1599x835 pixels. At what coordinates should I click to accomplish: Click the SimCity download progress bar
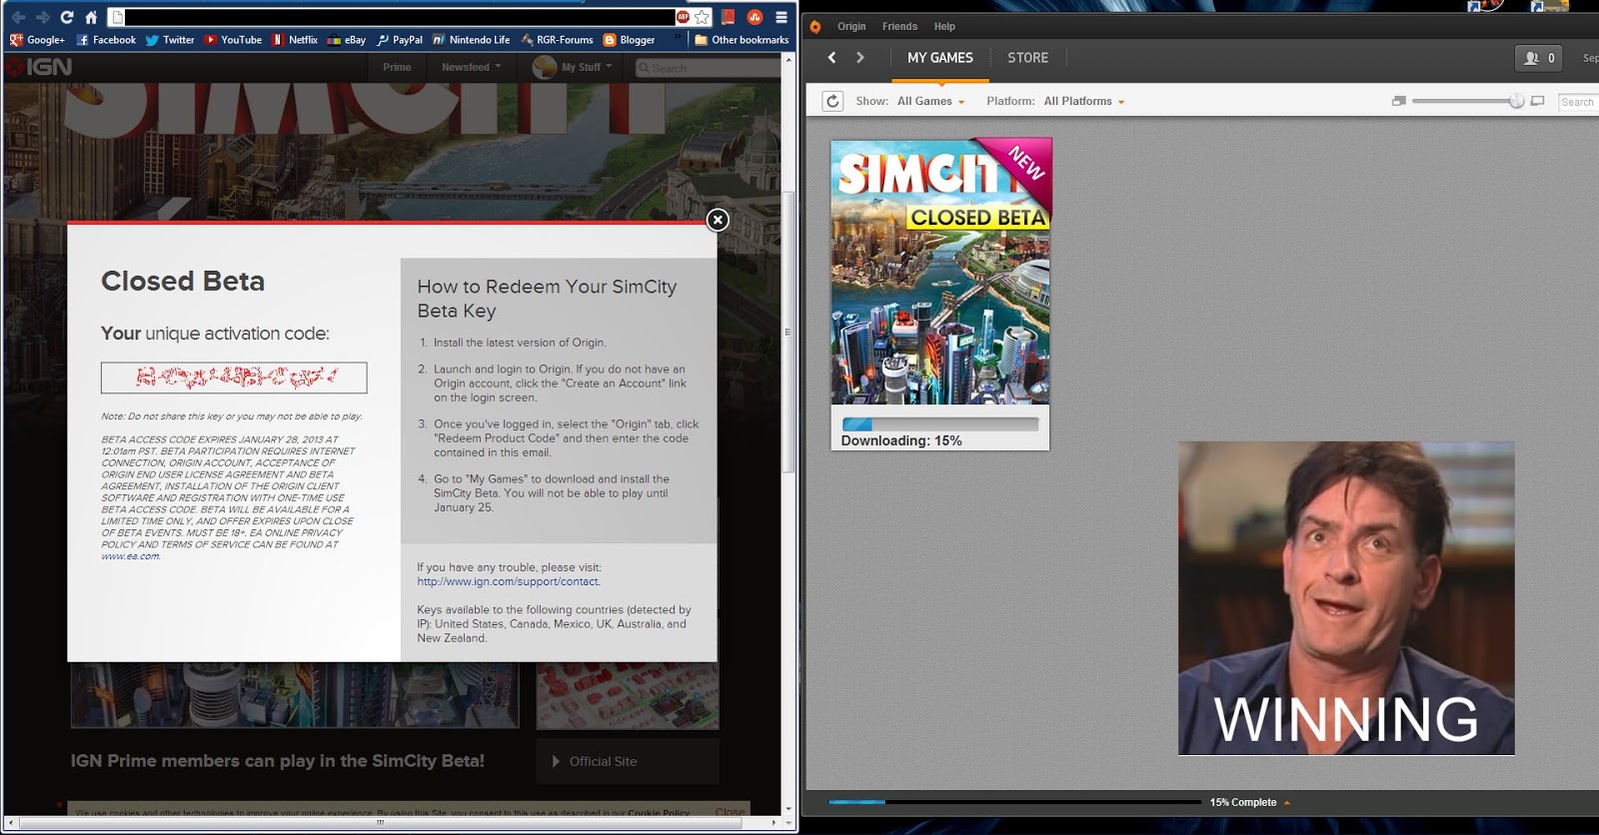940,423
